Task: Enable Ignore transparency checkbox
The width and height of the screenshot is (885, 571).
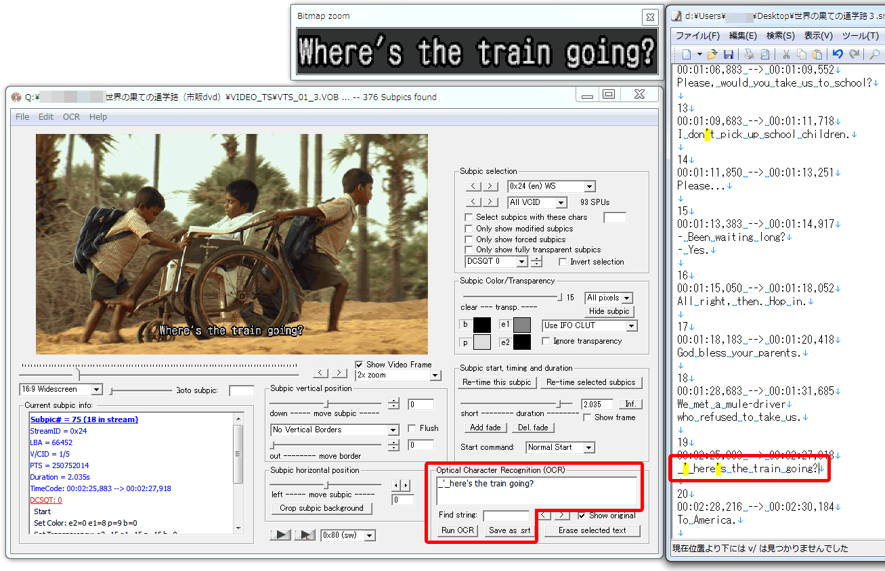Action: (x=546, y=341)
